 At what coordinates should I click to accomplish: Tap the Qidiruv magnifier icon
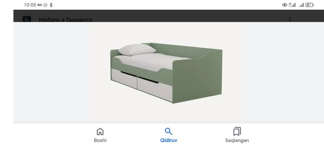tap(168, 131)
